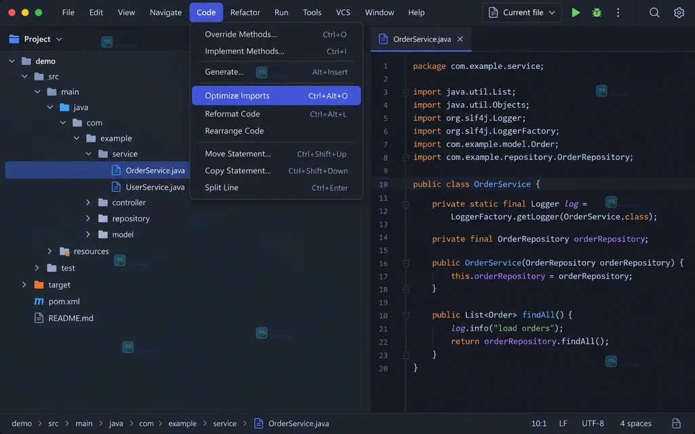Collapse the main folder node
The width and height of the screenshot is (695, 434).
click(x=37, y=92)
